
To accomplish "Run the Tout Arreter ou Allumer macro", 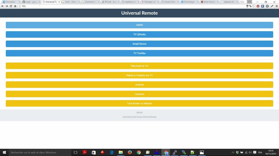I will point(139,103).
